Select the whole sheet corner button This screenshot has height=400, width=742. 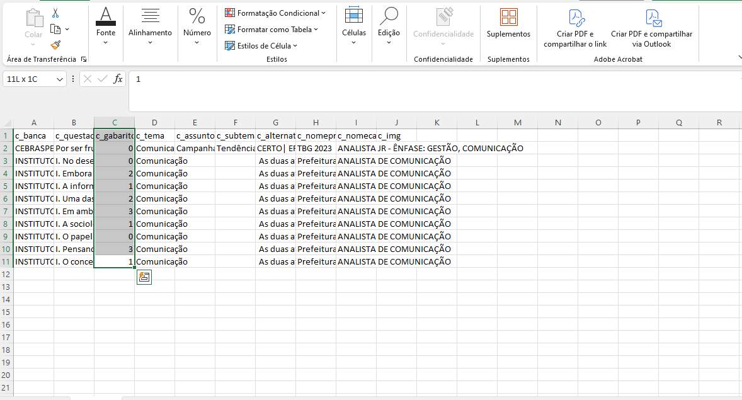click(x=7, y=123)
